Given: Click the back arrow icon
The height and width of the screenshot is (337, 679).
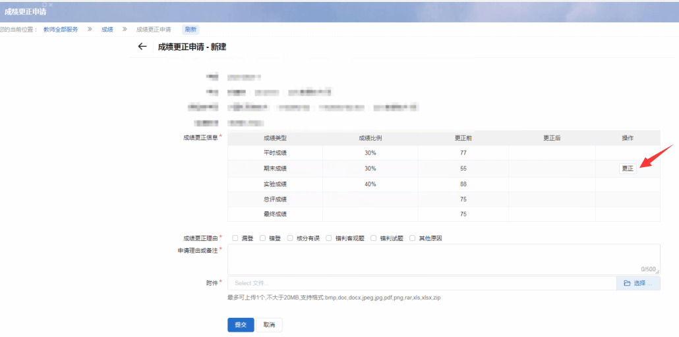Looking at the screenshot, I should pyautogui.click(x=142, y=47).
